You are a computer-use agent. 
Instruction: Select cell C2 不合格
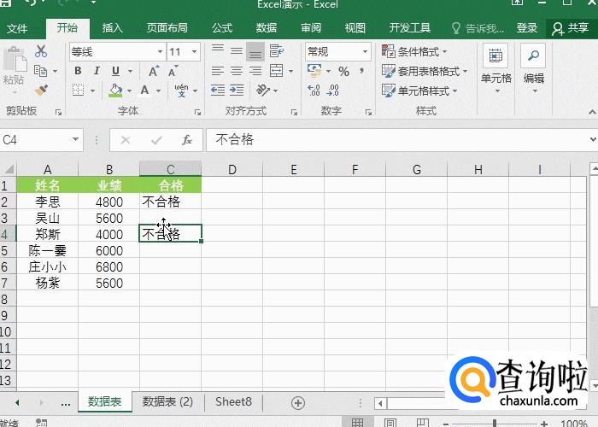(171, 202)
